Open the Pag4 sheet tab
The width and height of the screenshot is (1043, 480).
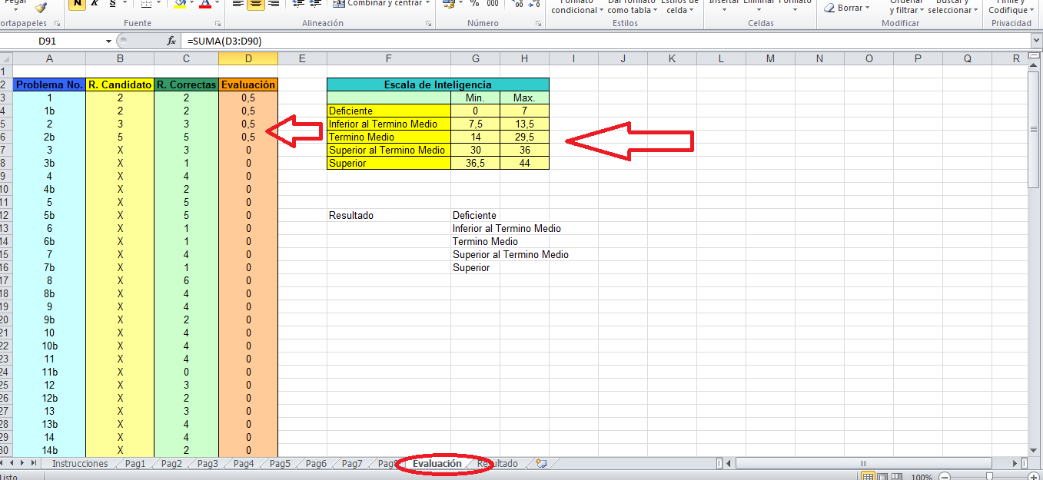[243, 464]
